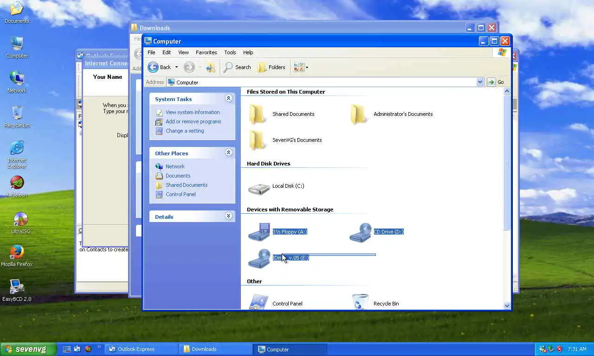Open the View menu
594x356 pixels.
(x=184, y=52)
